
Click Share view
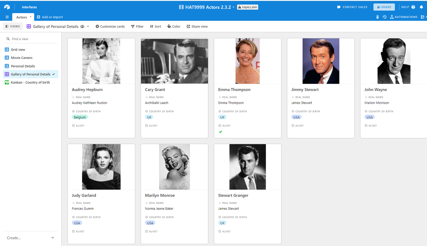click(197, 26)
